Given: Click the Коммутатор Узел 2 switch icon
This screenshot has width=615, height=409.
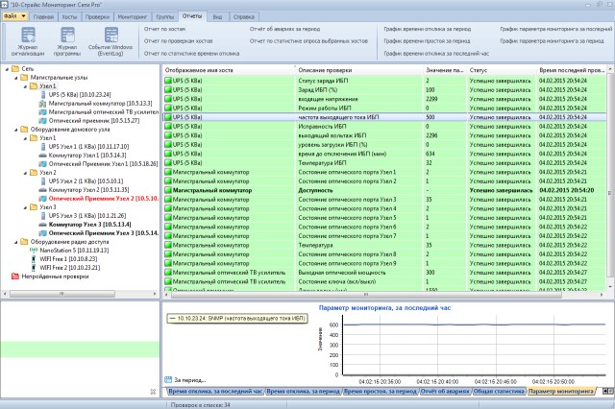Looking at the screenshot, I should pos(42,190).
